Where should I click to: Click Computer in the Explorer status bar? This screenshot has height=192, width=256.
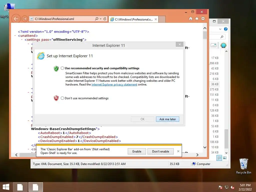201,164
